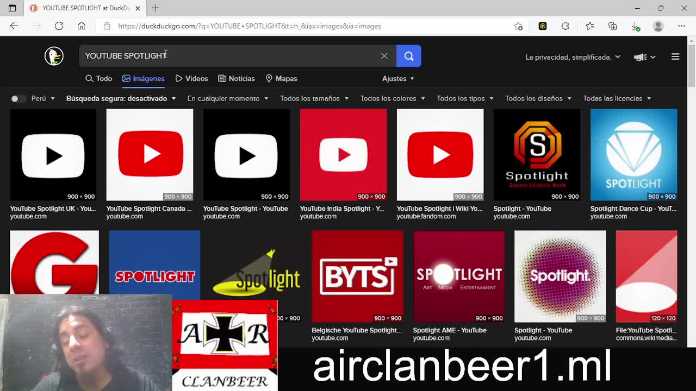Open the browser settings ellipsis menu

pos(681,26)
